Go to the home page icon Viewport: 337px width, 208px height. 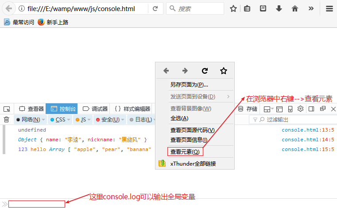[295, 8]
